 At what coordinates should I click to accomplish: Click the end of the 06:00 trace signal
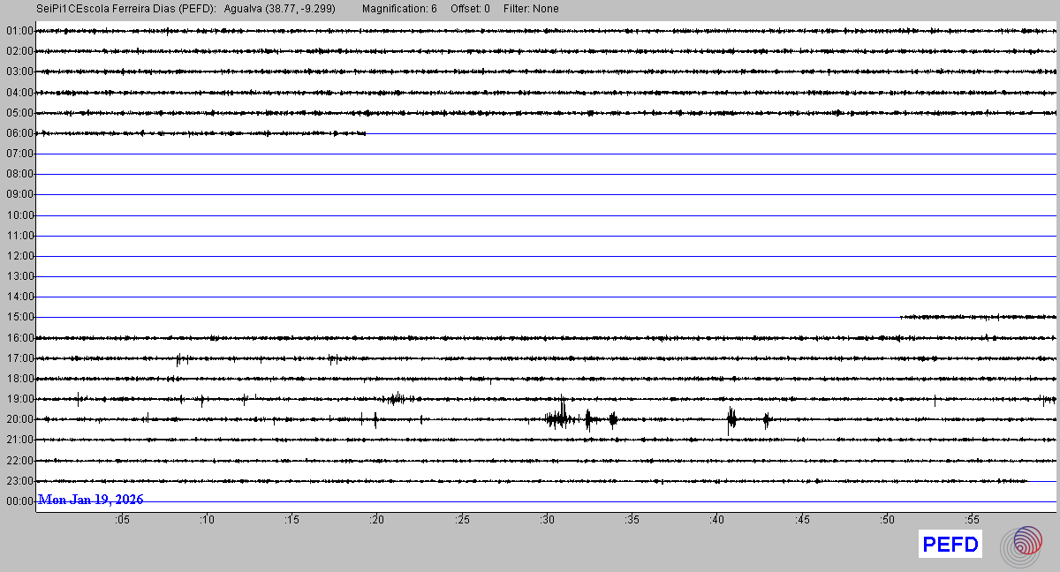click(x=365, y=133)
